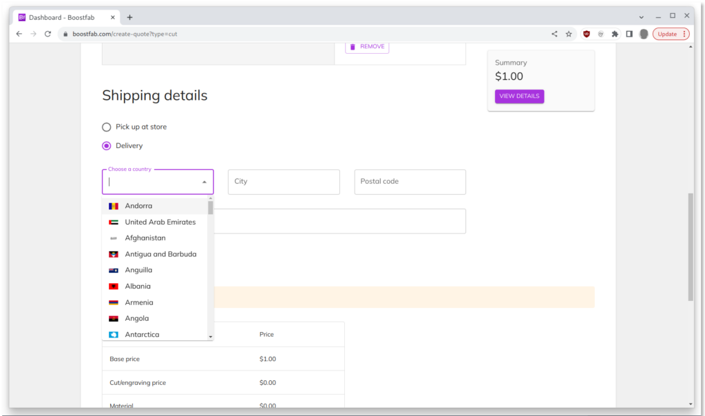Screen dimensions: 705x416
Task: Click the address field under City
Action: pyautogui.click(x=339, y=221)
